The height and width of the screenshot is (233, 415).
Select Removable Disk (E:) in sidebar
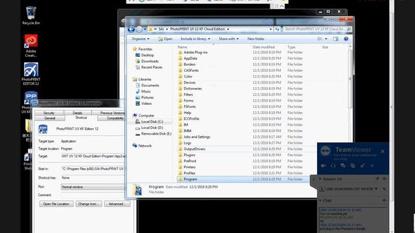point(156,134)
